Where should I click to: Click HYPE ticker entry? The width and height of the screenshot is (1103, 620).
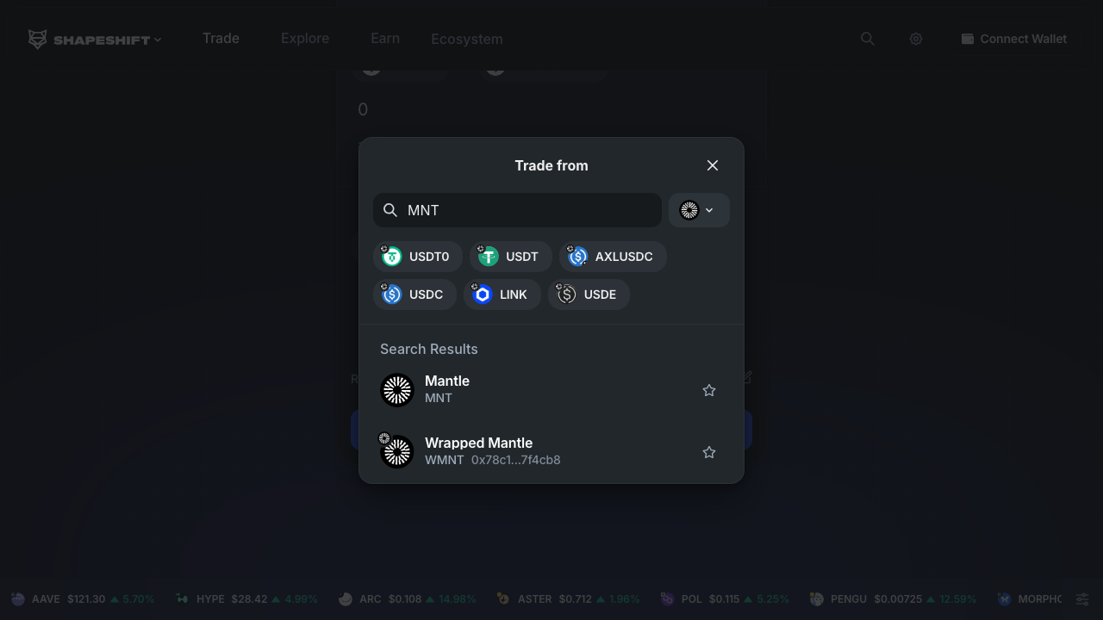pyautogui.click(x=246, y=599)
